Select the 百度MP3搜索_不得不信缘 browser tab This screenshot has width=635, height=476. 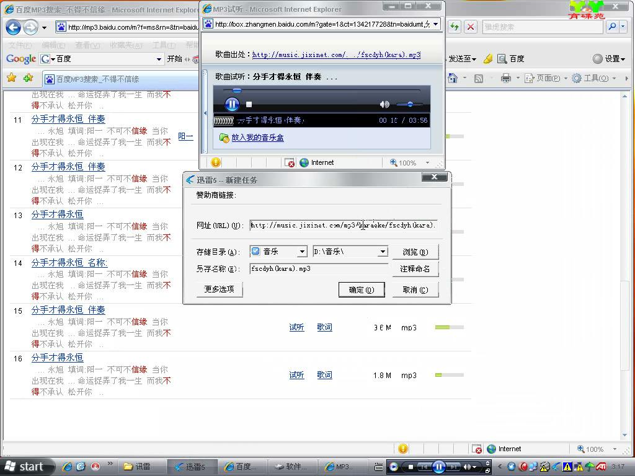[x=121, y=79]
